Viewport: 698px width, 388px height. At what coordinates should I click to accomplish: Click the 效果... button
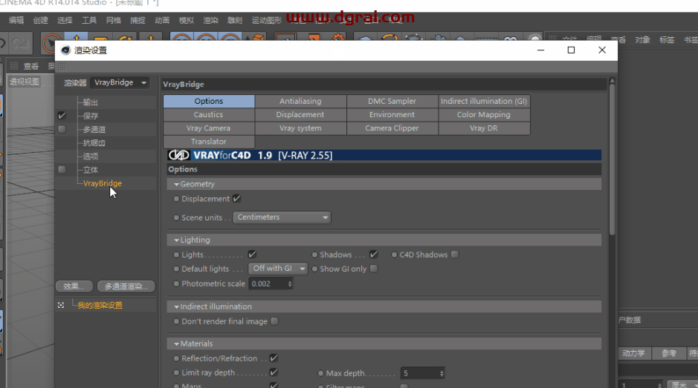(74, 286)
